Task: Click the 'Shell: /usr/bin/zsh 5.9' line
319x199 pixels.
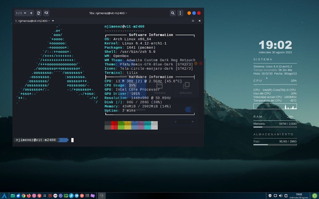Action: (x=130, y=52)
